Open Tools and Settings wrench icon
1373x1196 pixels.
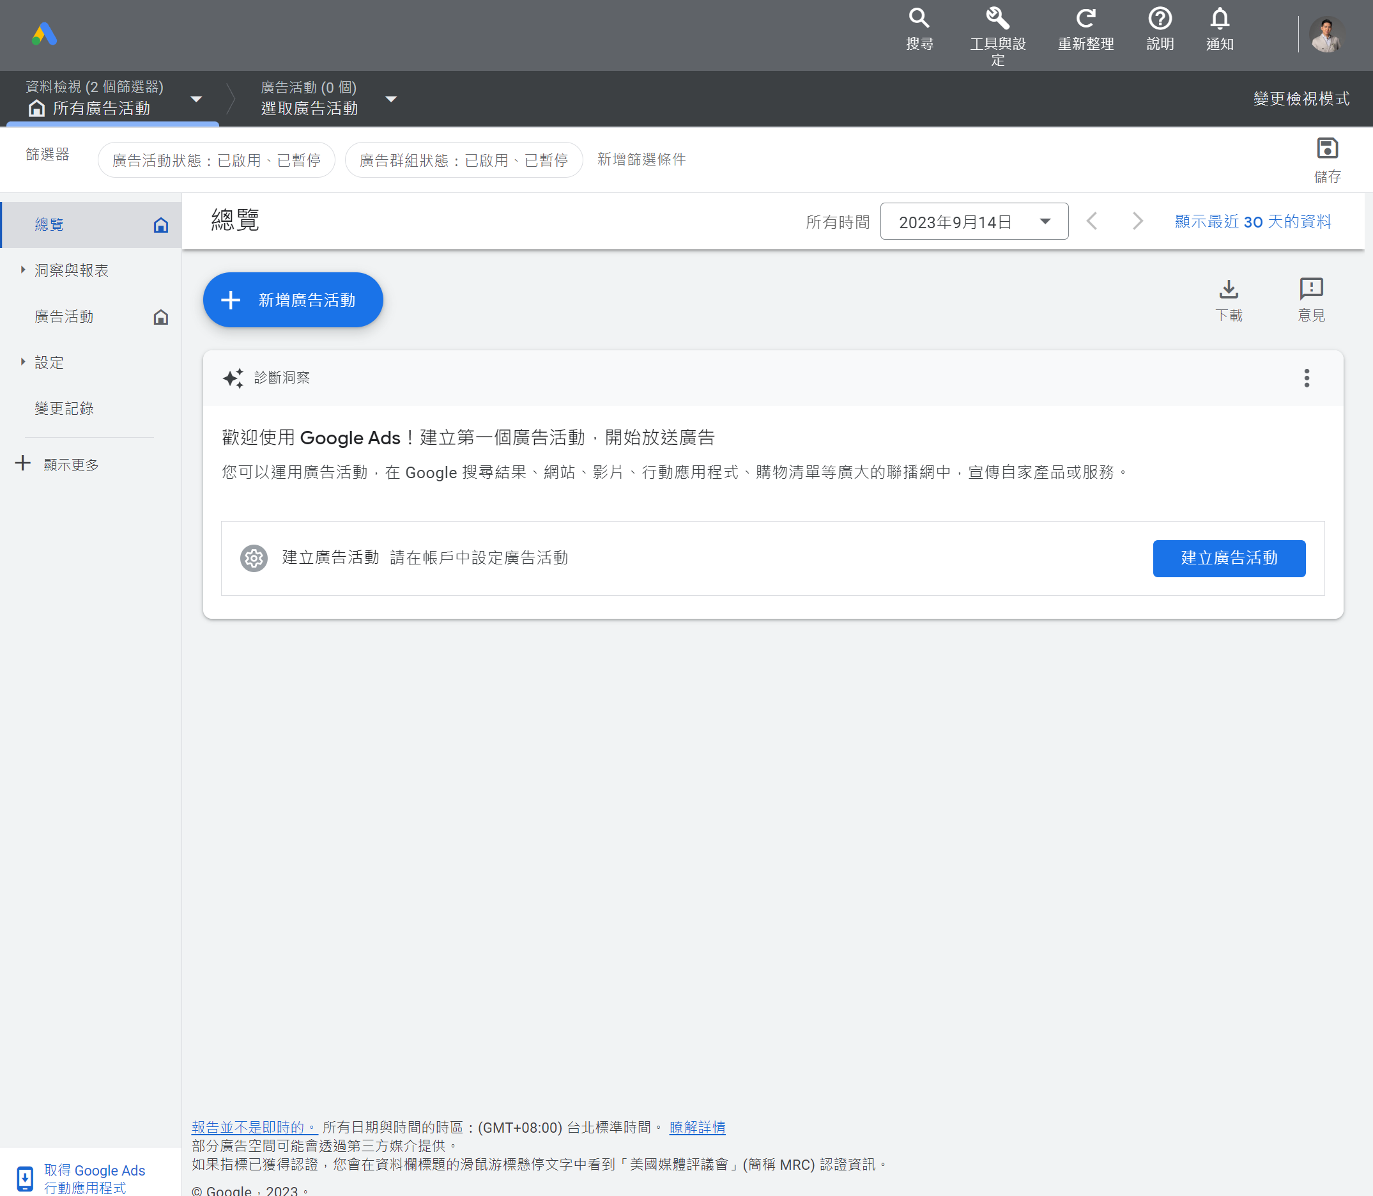[x=997, y=19]
